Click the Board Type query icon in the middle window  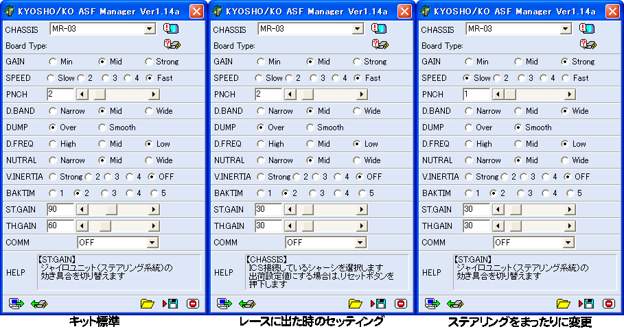(x=380, y=44)
